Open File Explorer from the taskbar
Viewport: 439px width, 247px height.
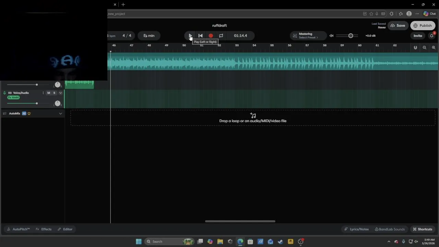pos(220,242)
